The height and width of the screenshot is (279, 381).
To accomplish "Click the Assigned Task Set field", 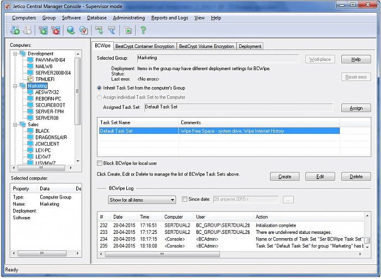I will 238,107.
